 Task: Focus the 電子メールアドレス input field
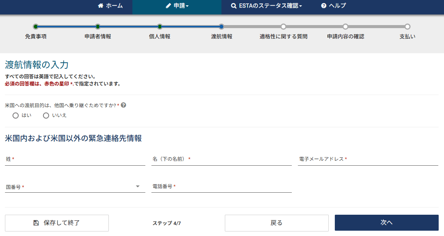(x=368, y=159)
